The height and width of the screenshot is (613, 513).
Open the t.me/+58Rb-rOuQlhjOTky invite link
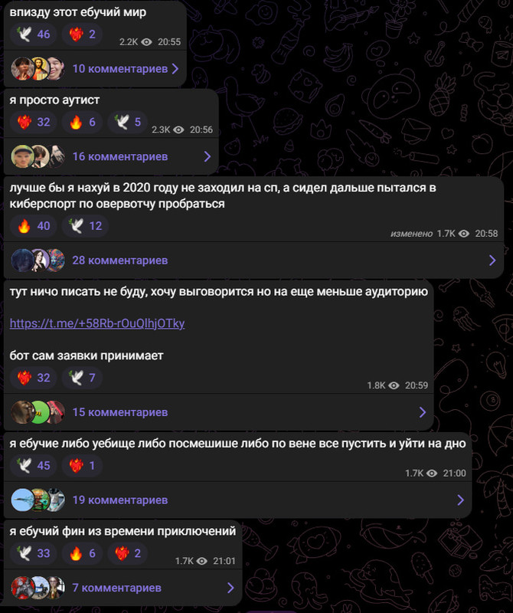[97, 323]
